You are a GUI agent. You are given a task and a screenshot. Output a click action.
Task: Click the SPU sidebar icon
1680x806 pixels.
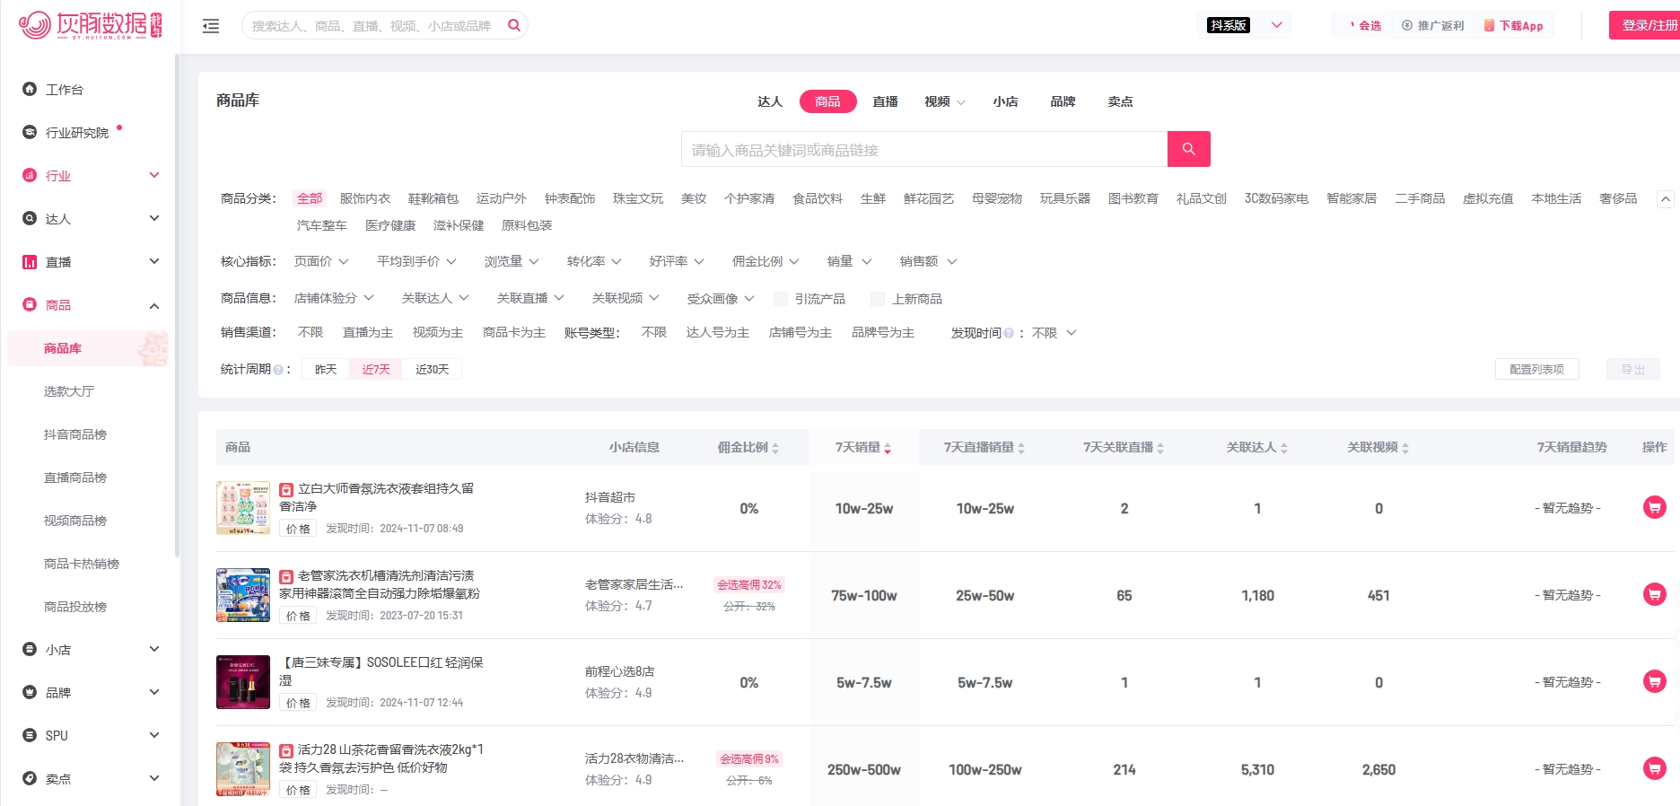[x=30, y=735]
